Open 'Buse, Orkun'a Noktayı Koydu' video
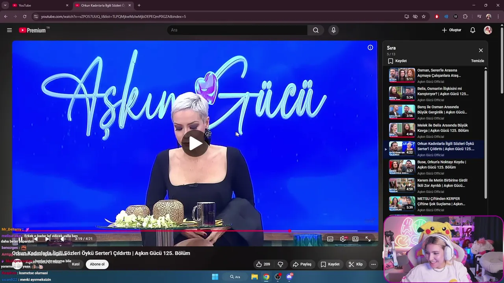 [436, 167]
